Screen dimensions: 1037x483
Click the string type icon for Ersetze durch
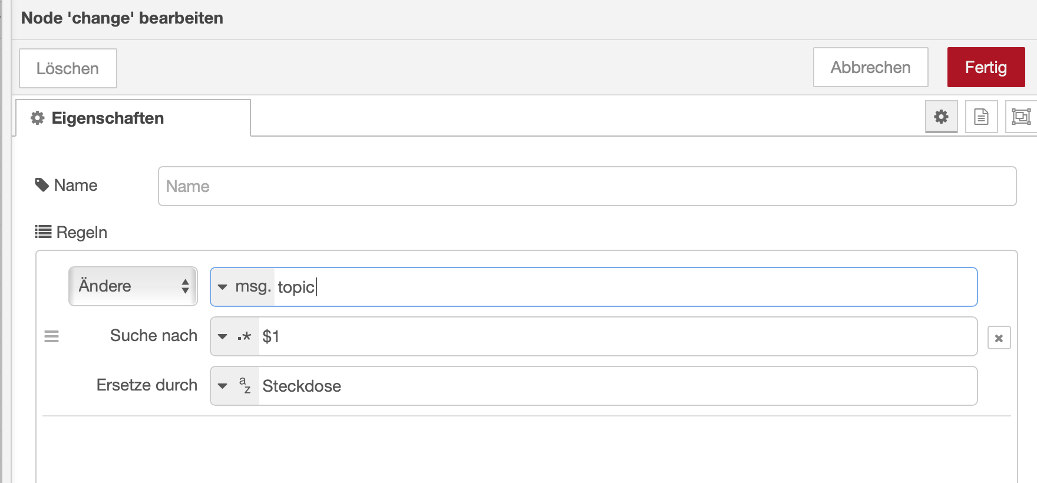pos(245,386)
